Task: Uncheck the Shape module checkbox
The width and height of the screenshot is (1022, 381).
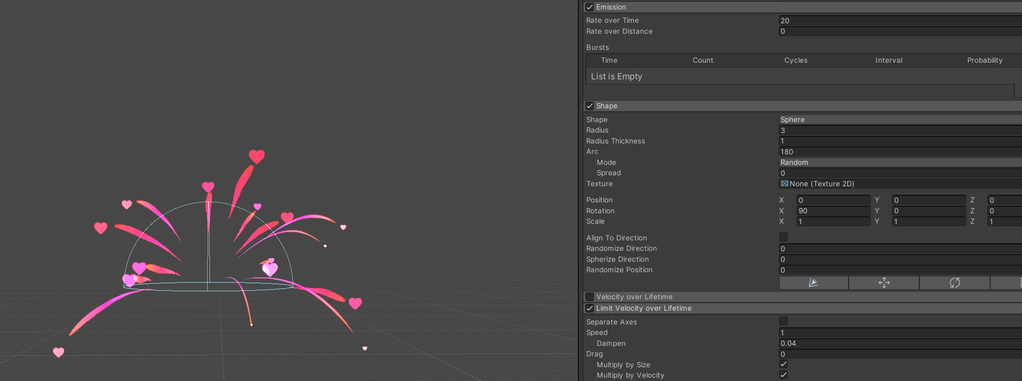Action: (x=590, y=106)
